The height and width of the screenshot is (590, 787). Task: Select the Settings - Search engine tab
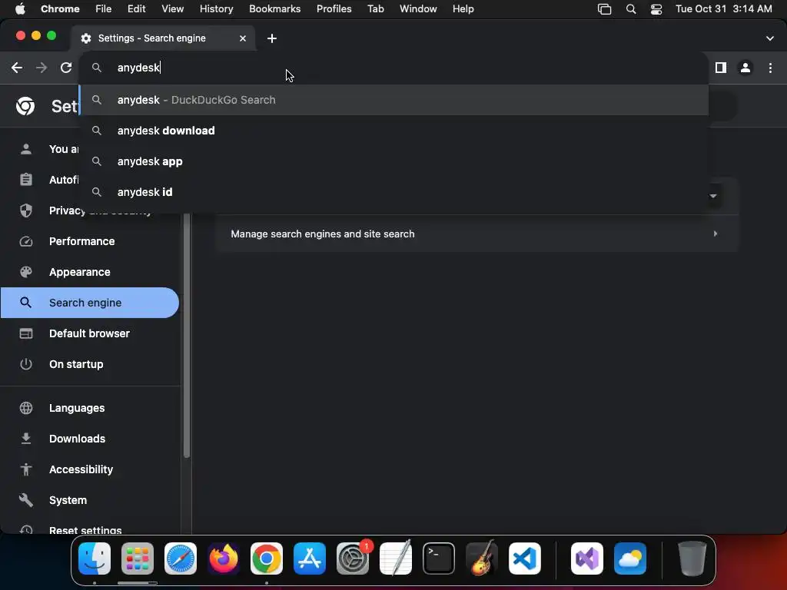pos(163,38)
